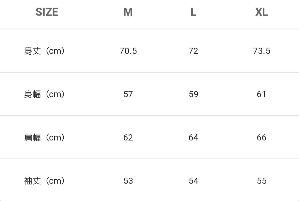Click the 72 length value
Screen dimensions: 299x201
click(193, 51)
